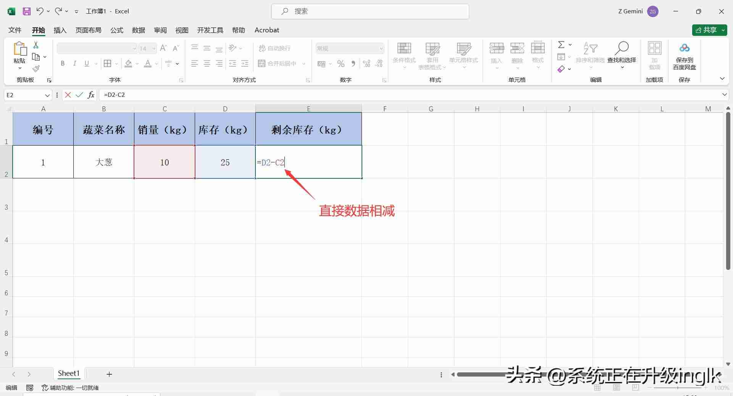
Task: Click the comma style icon
Action: pyautogui.click(x=353, y=64)
